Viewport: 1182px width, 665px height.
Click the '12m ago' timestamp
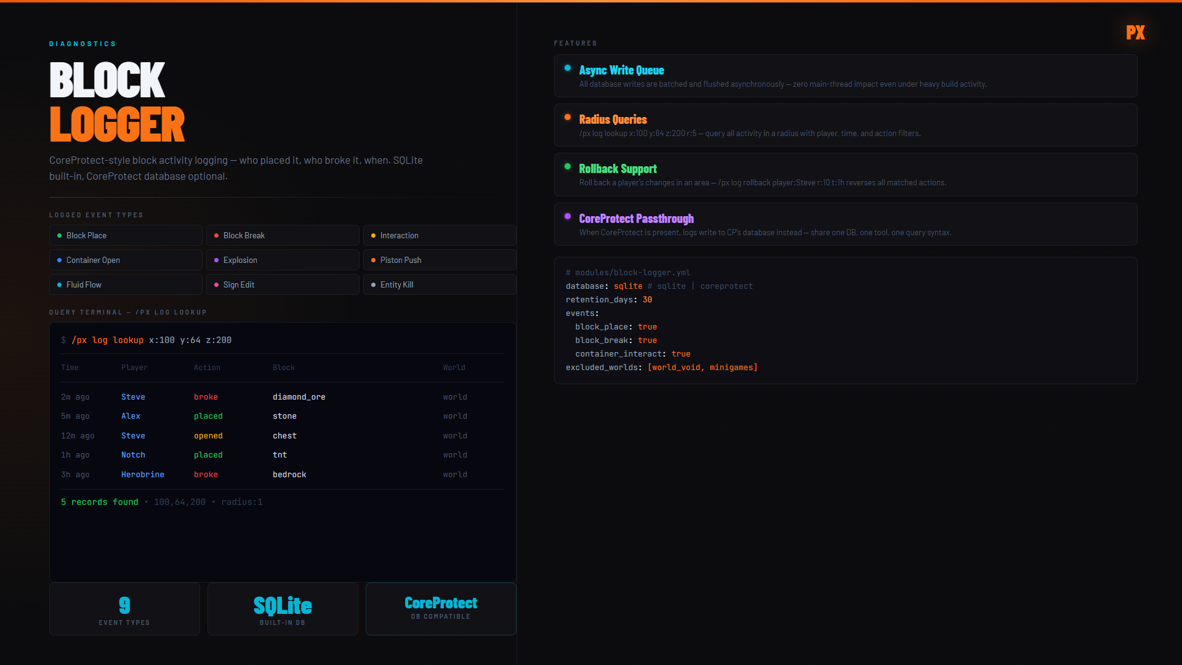coord(78,436)
